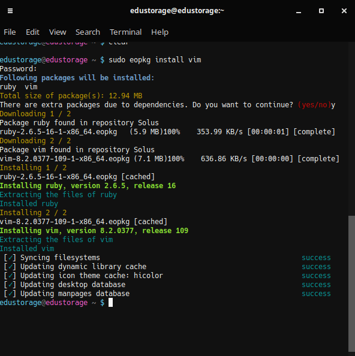Click the 'Downloading 2 / 2' line
This screenshot has height=356, width=355.
tap(35, 141)
